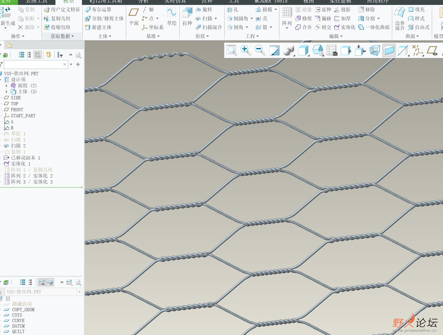443x335 pixels.
Task: Open the Draft (拔模) dropdown arrow
Action: (276, 10)
